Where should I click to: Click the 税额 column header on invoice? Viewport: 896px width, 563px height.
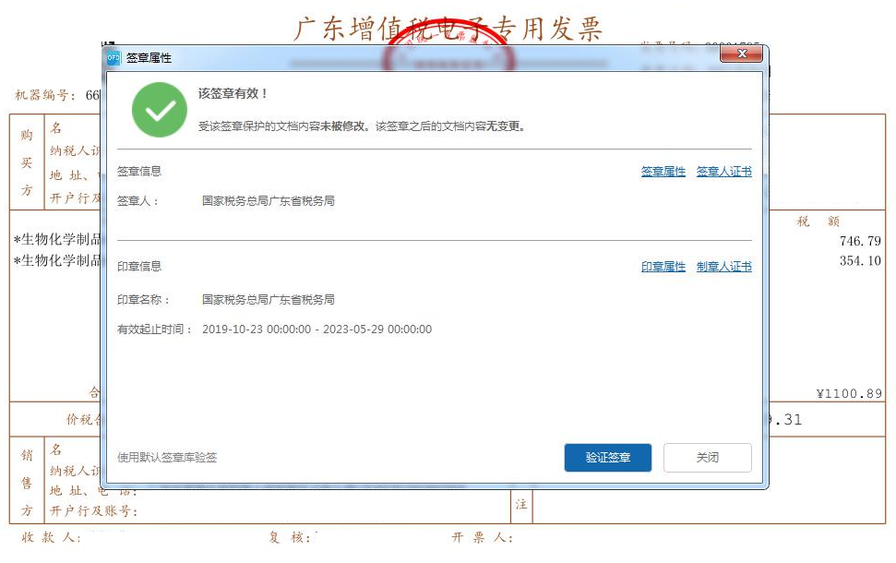point(818,222)
